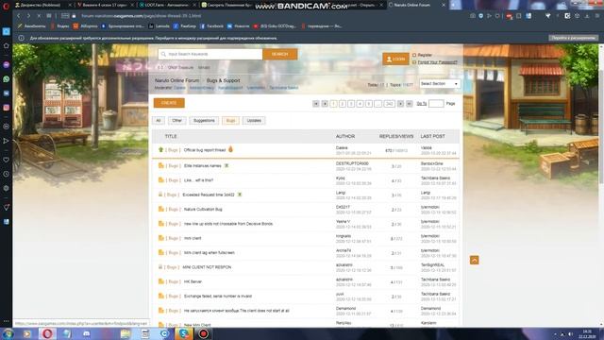Click the Register link
This screenshot has height=340, width=604.
click(x=425, y=55)
